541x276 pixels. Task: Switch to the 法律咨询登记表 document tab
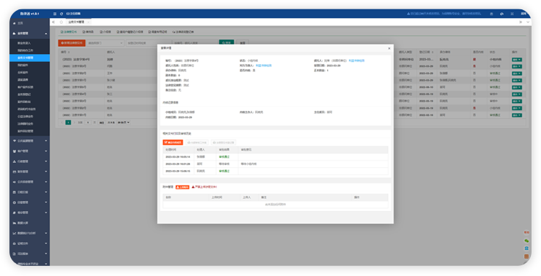point(183,32)
